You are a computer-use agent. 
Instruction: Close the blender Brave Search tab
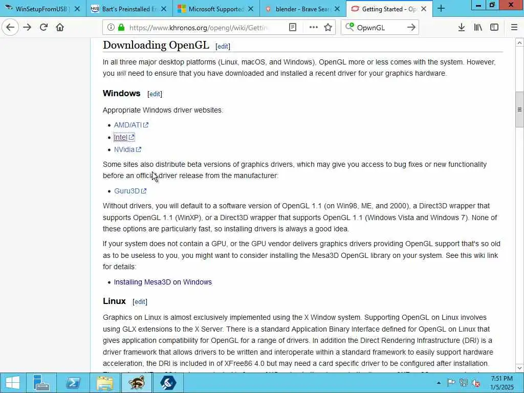pos(337,9)
